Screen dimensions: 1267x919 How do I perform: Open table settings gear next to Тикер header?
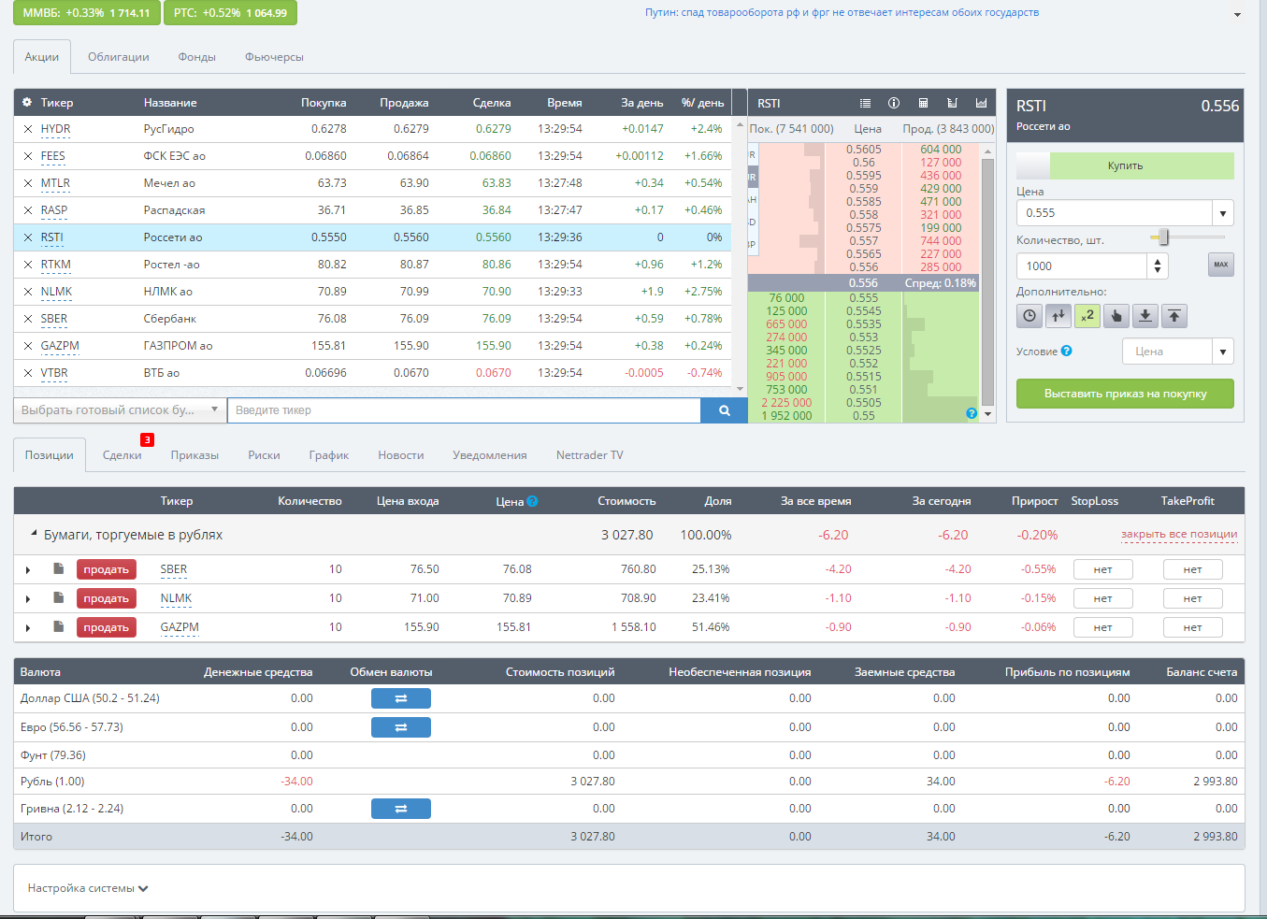(27, 103)
